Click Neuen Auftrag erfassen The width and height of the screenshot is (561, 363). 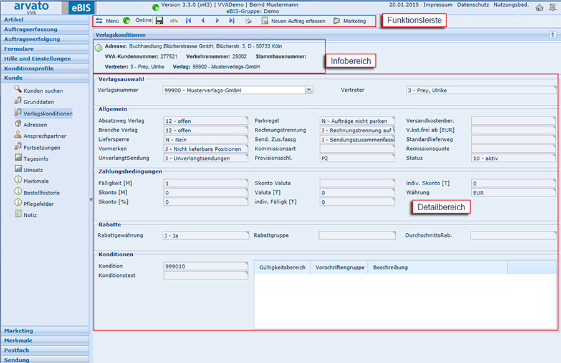294,21
